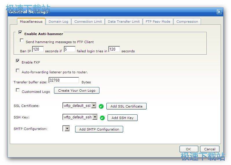Uncheck the Enable FXP option
Viewport: 231px width, 165px height.
[18, 61]
